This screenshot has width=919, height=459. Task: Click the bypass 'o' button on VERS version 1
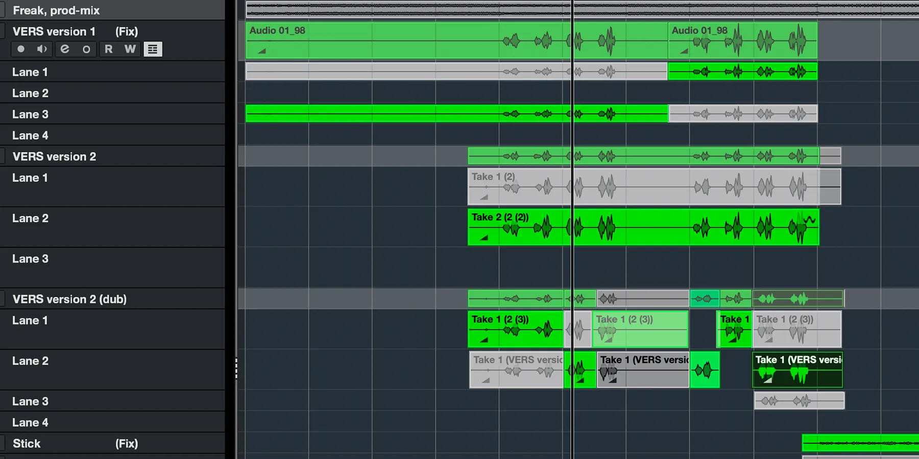[x=86, y=49]
